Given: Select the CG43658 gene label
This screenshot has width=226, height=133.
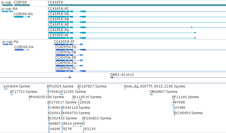Looking at the screenshot, I should point(55,2).
